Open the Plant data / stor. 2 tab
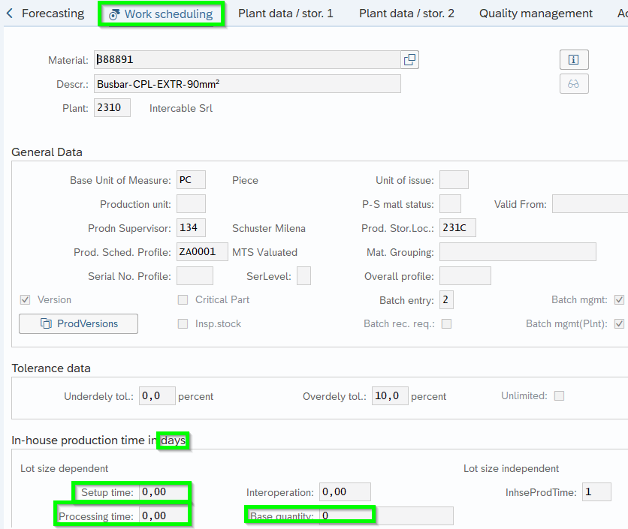Viewport: 628px width, 529px height. pos(406,14)
